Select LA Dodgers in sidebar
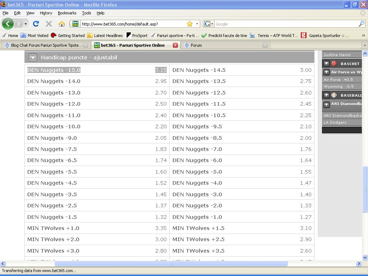Screen dimensions: 368x276 pos(342,122)
